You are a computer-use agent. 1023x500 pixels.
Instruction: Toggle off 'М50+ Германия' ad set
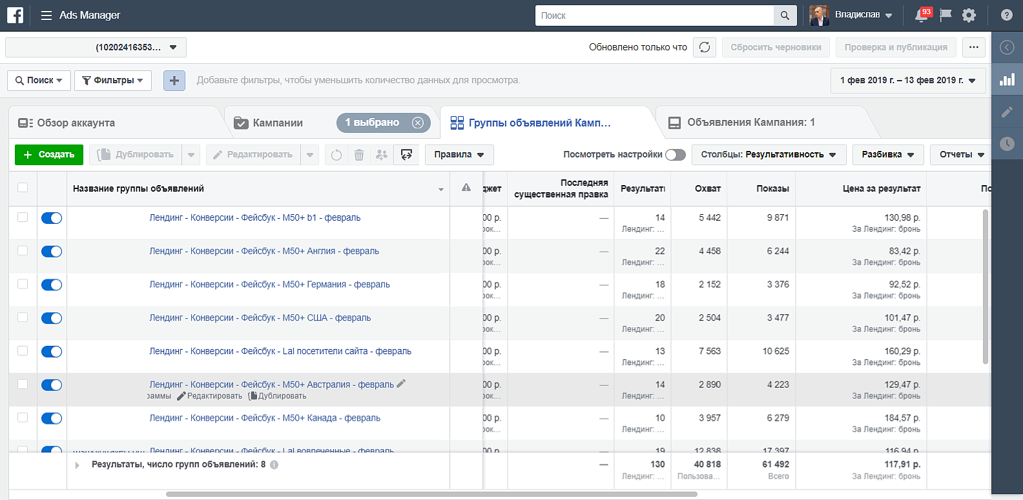[52, 285]
